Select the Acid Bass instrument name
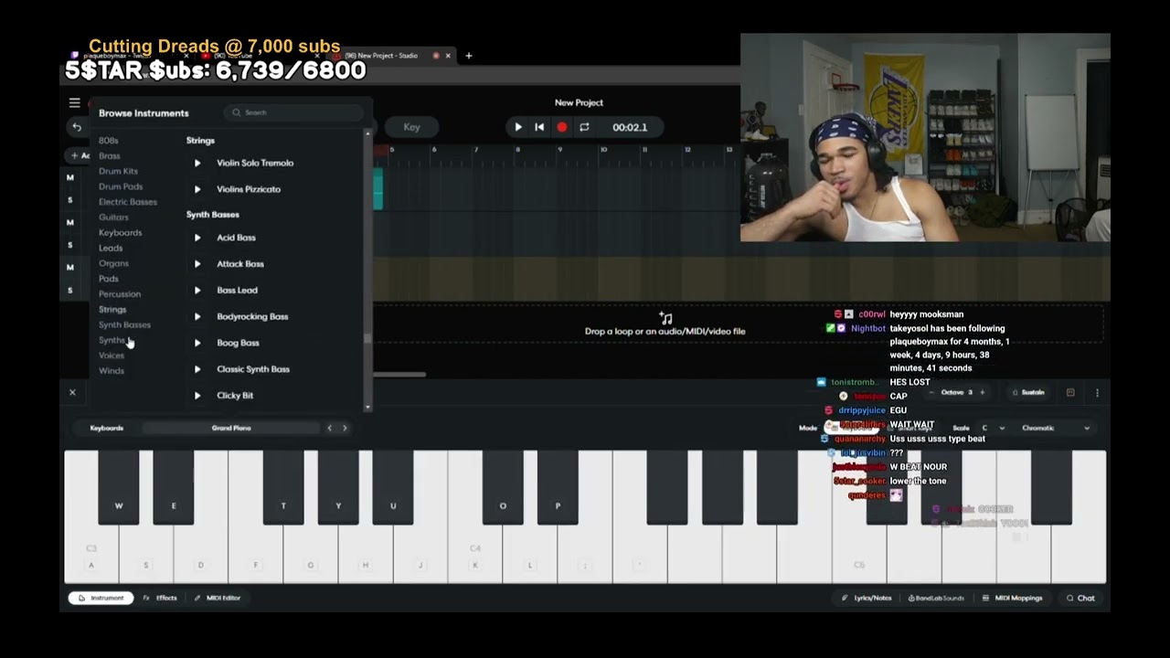Image resolution: width=1170 pixels, height=658 pixels. (236, 238)
